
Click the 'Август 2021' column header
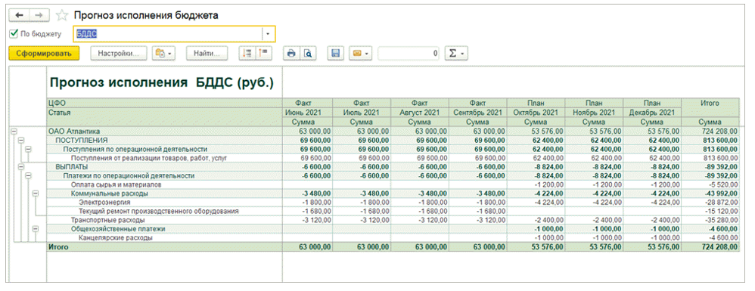click(419, 113)
